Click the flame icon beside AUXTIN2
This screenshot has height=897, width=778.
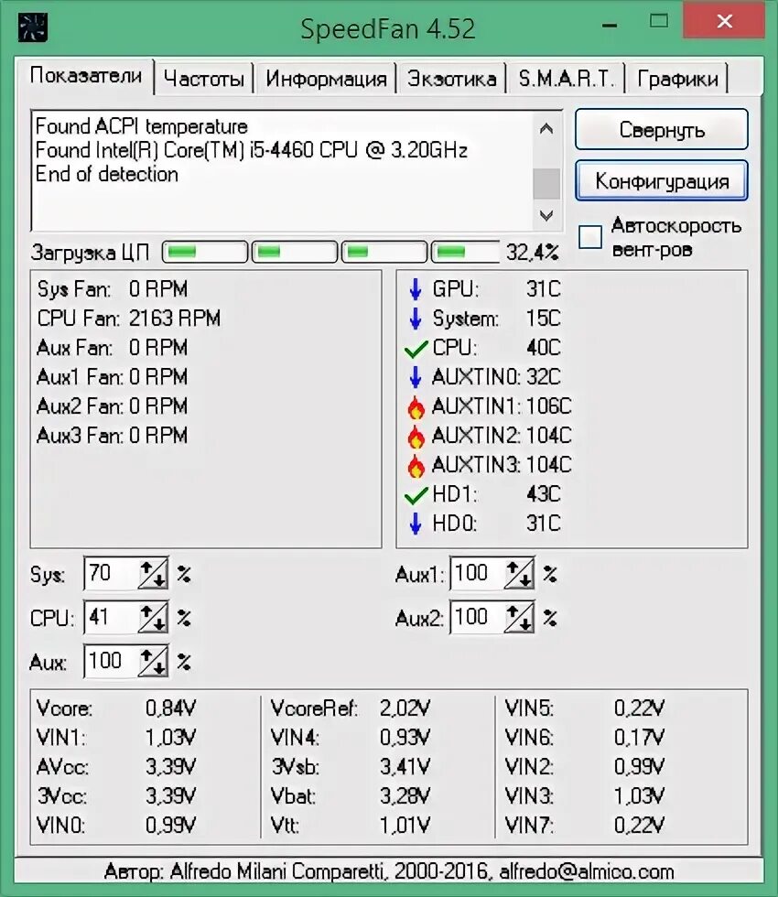coord(416,436)
